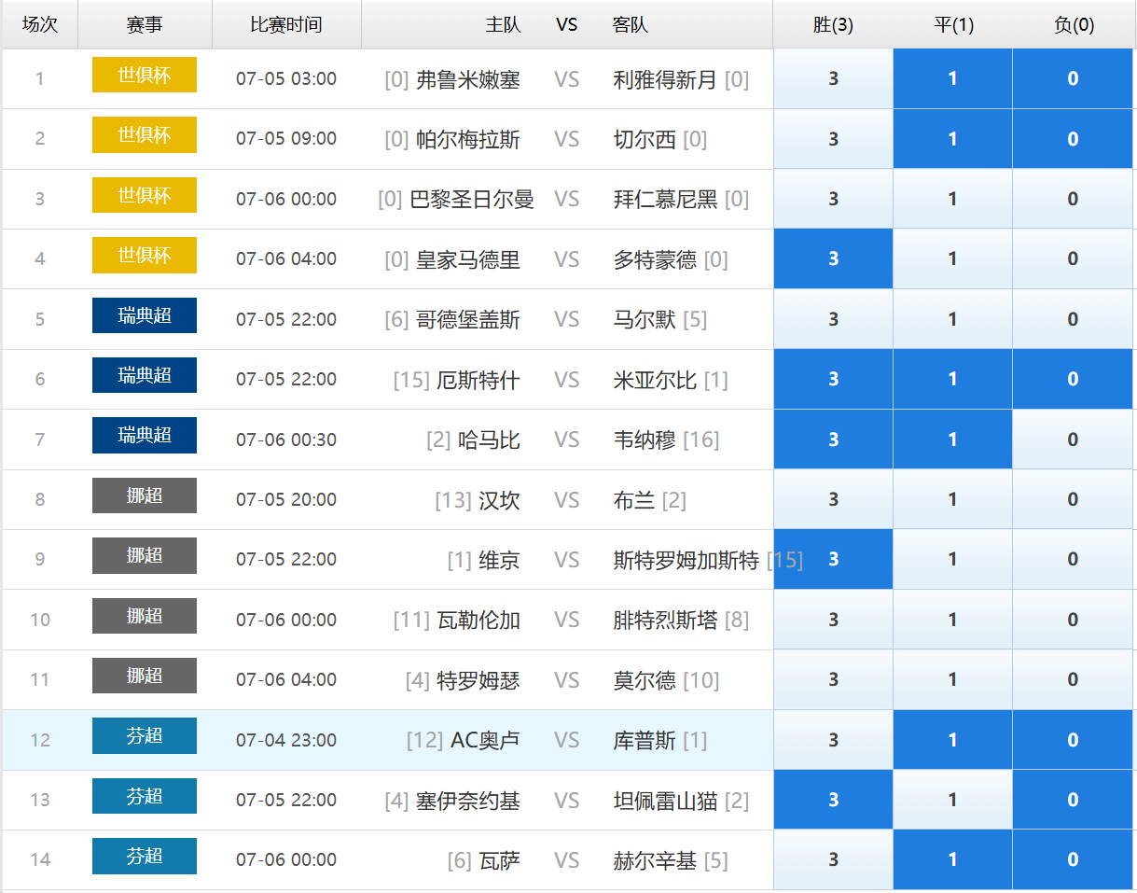
Task: Open the 芬超 league tag for 瓦萨
Action: coord(145,856)
